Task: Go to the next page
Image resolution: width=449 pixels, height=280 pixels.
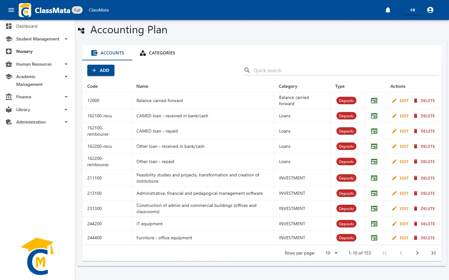Action: click(x=417, y=253)
